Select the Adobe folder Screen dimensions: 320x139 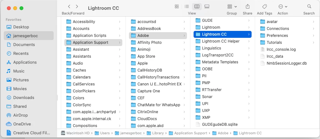pos(158,36)
